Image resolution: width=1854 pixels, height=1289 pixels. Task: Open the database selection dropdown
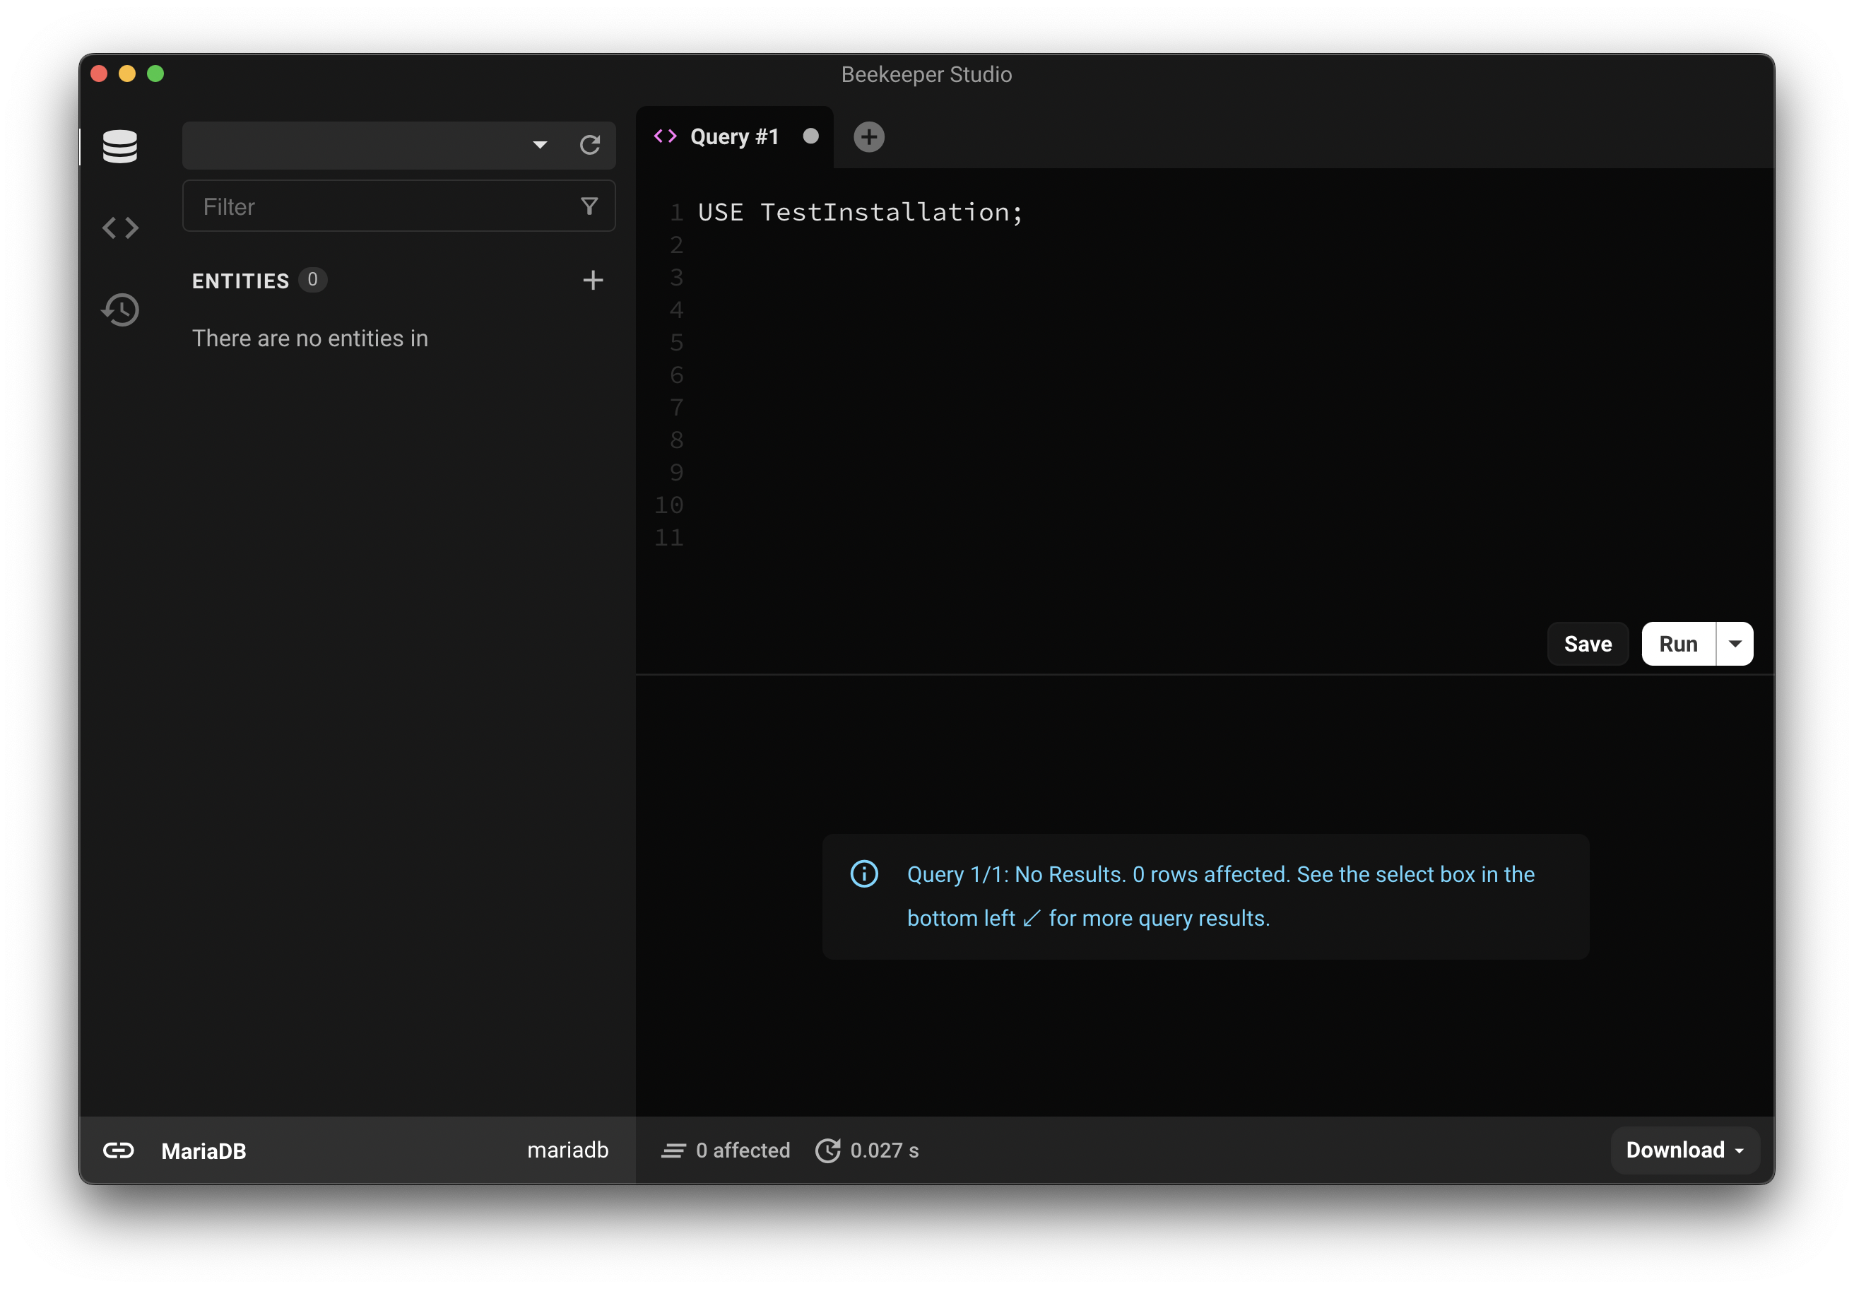(539, 146)
